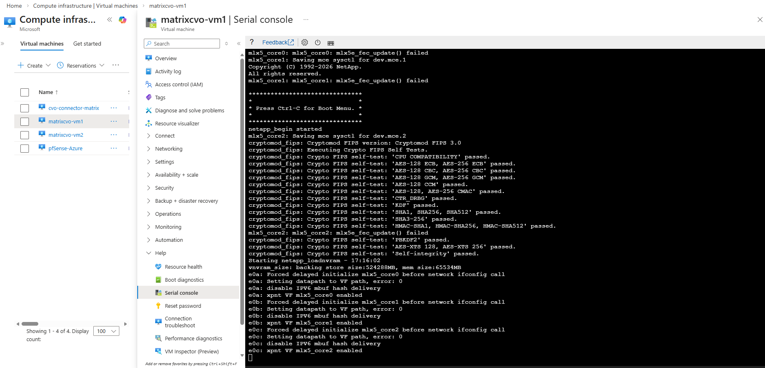Screen dimensions: 765x368
Task: Open more options beside Serial console title
Action: [306, 20]
